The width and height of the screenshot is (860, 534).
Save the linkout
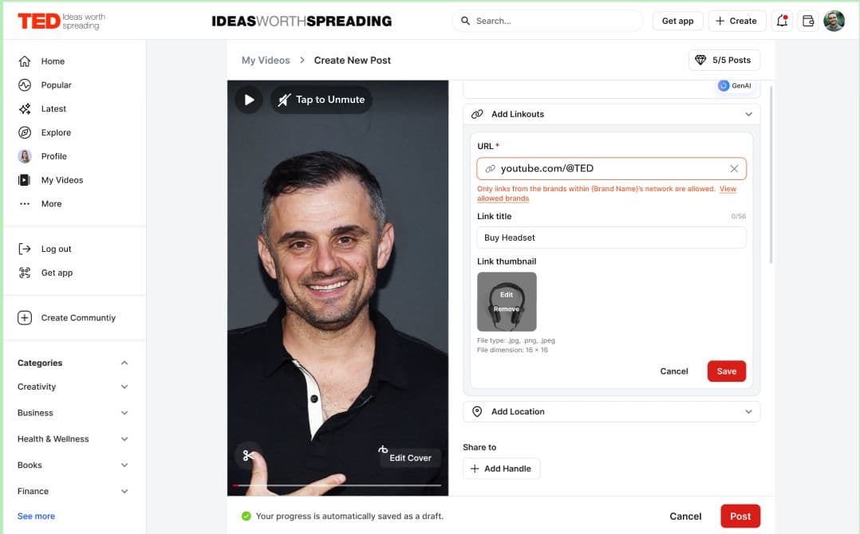click(726, 371)
